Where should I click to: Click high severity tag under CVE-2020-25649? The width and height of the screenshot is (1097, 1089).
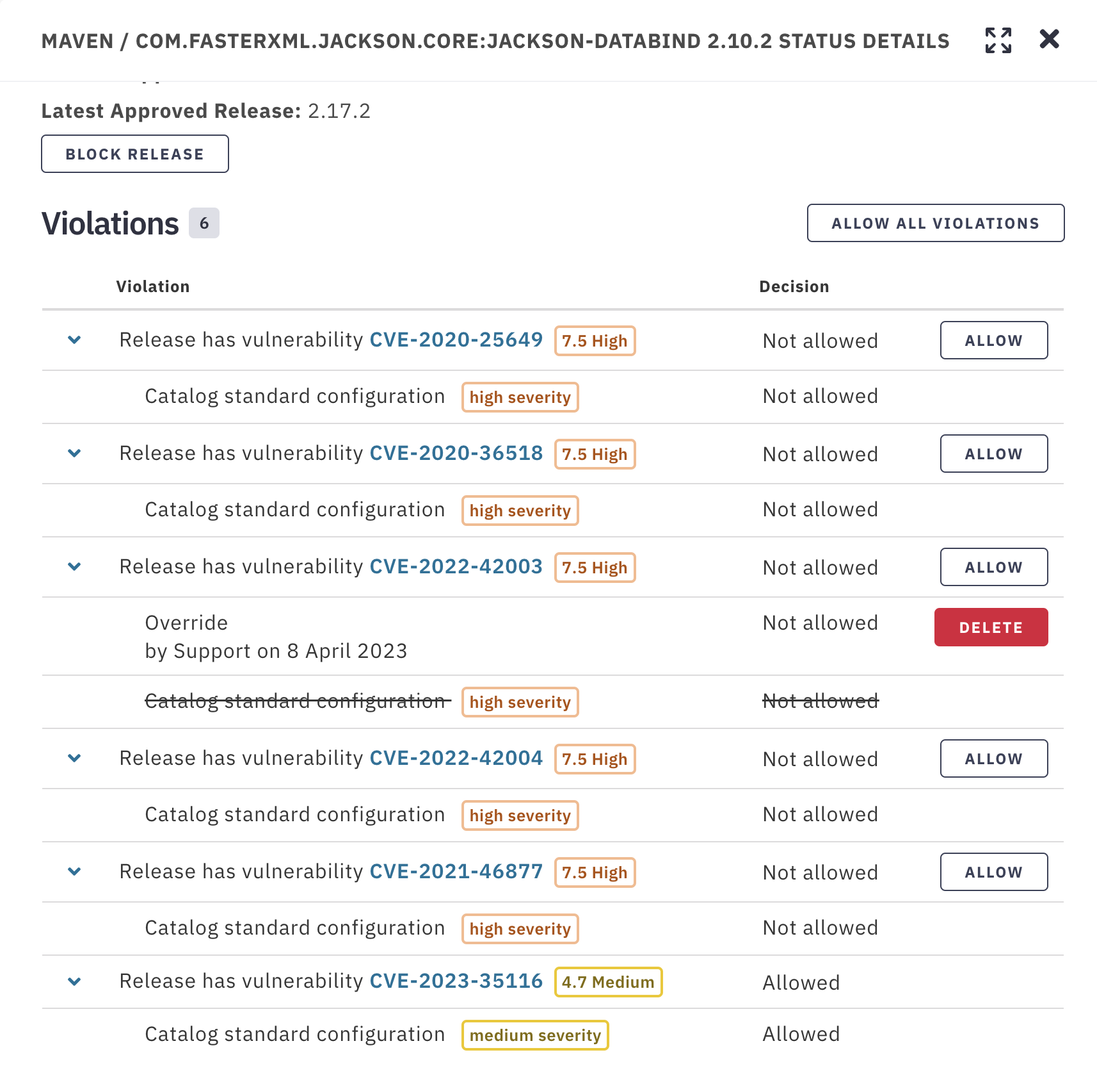coord(520,397)
